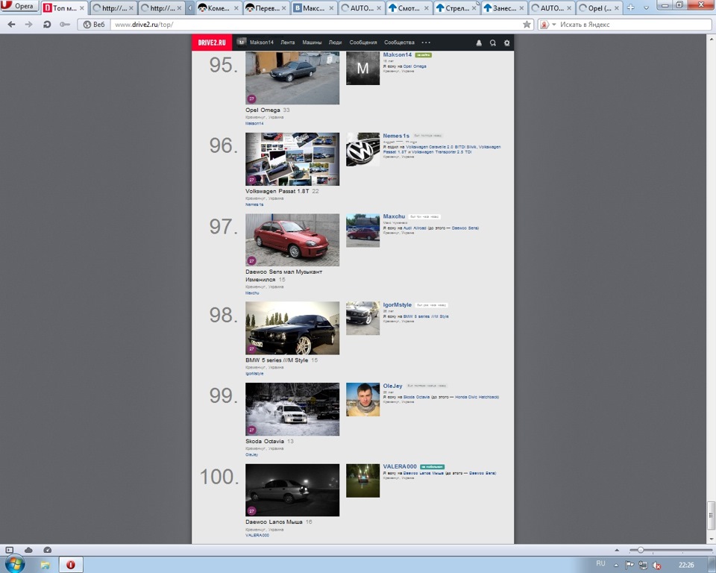The image size is (716, 573).
Task: Open the Nemes1s username link
Action: pyautogui.click(x=396, y=136)
